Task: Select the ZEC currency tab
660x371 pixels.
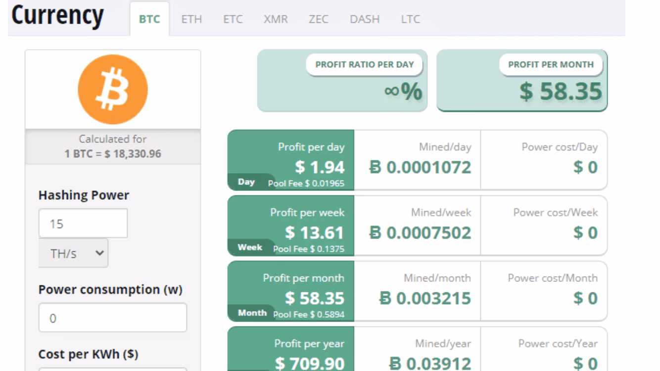Action: [320, 19]
